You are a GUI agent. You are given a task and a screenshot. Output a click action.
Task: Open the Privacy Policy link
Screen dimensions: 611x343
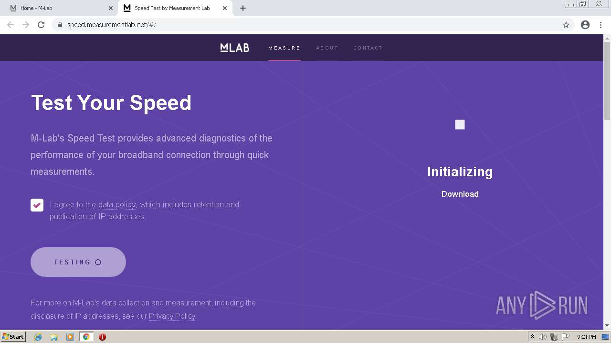(x=172, y=316)
